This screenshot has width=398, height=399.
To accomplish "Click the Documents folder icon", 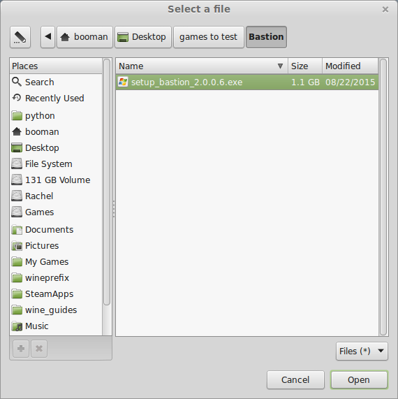I will [17, 230].
